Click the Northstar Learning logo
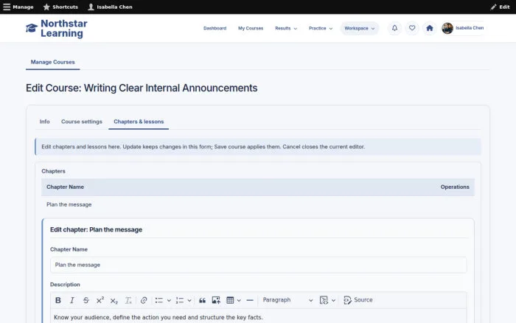Screen dimensions: 516x323 pos(57,28)
